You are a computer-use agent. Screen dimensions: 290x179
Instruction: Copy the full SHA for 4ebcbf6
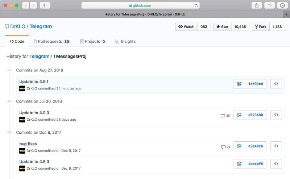239,164
